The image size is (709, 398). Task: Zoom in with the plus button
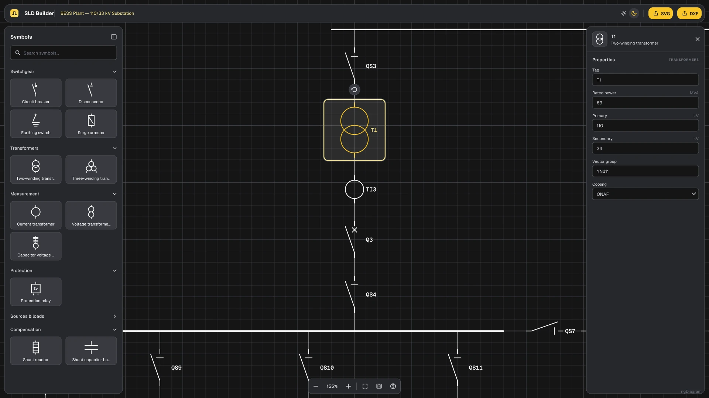348,386
